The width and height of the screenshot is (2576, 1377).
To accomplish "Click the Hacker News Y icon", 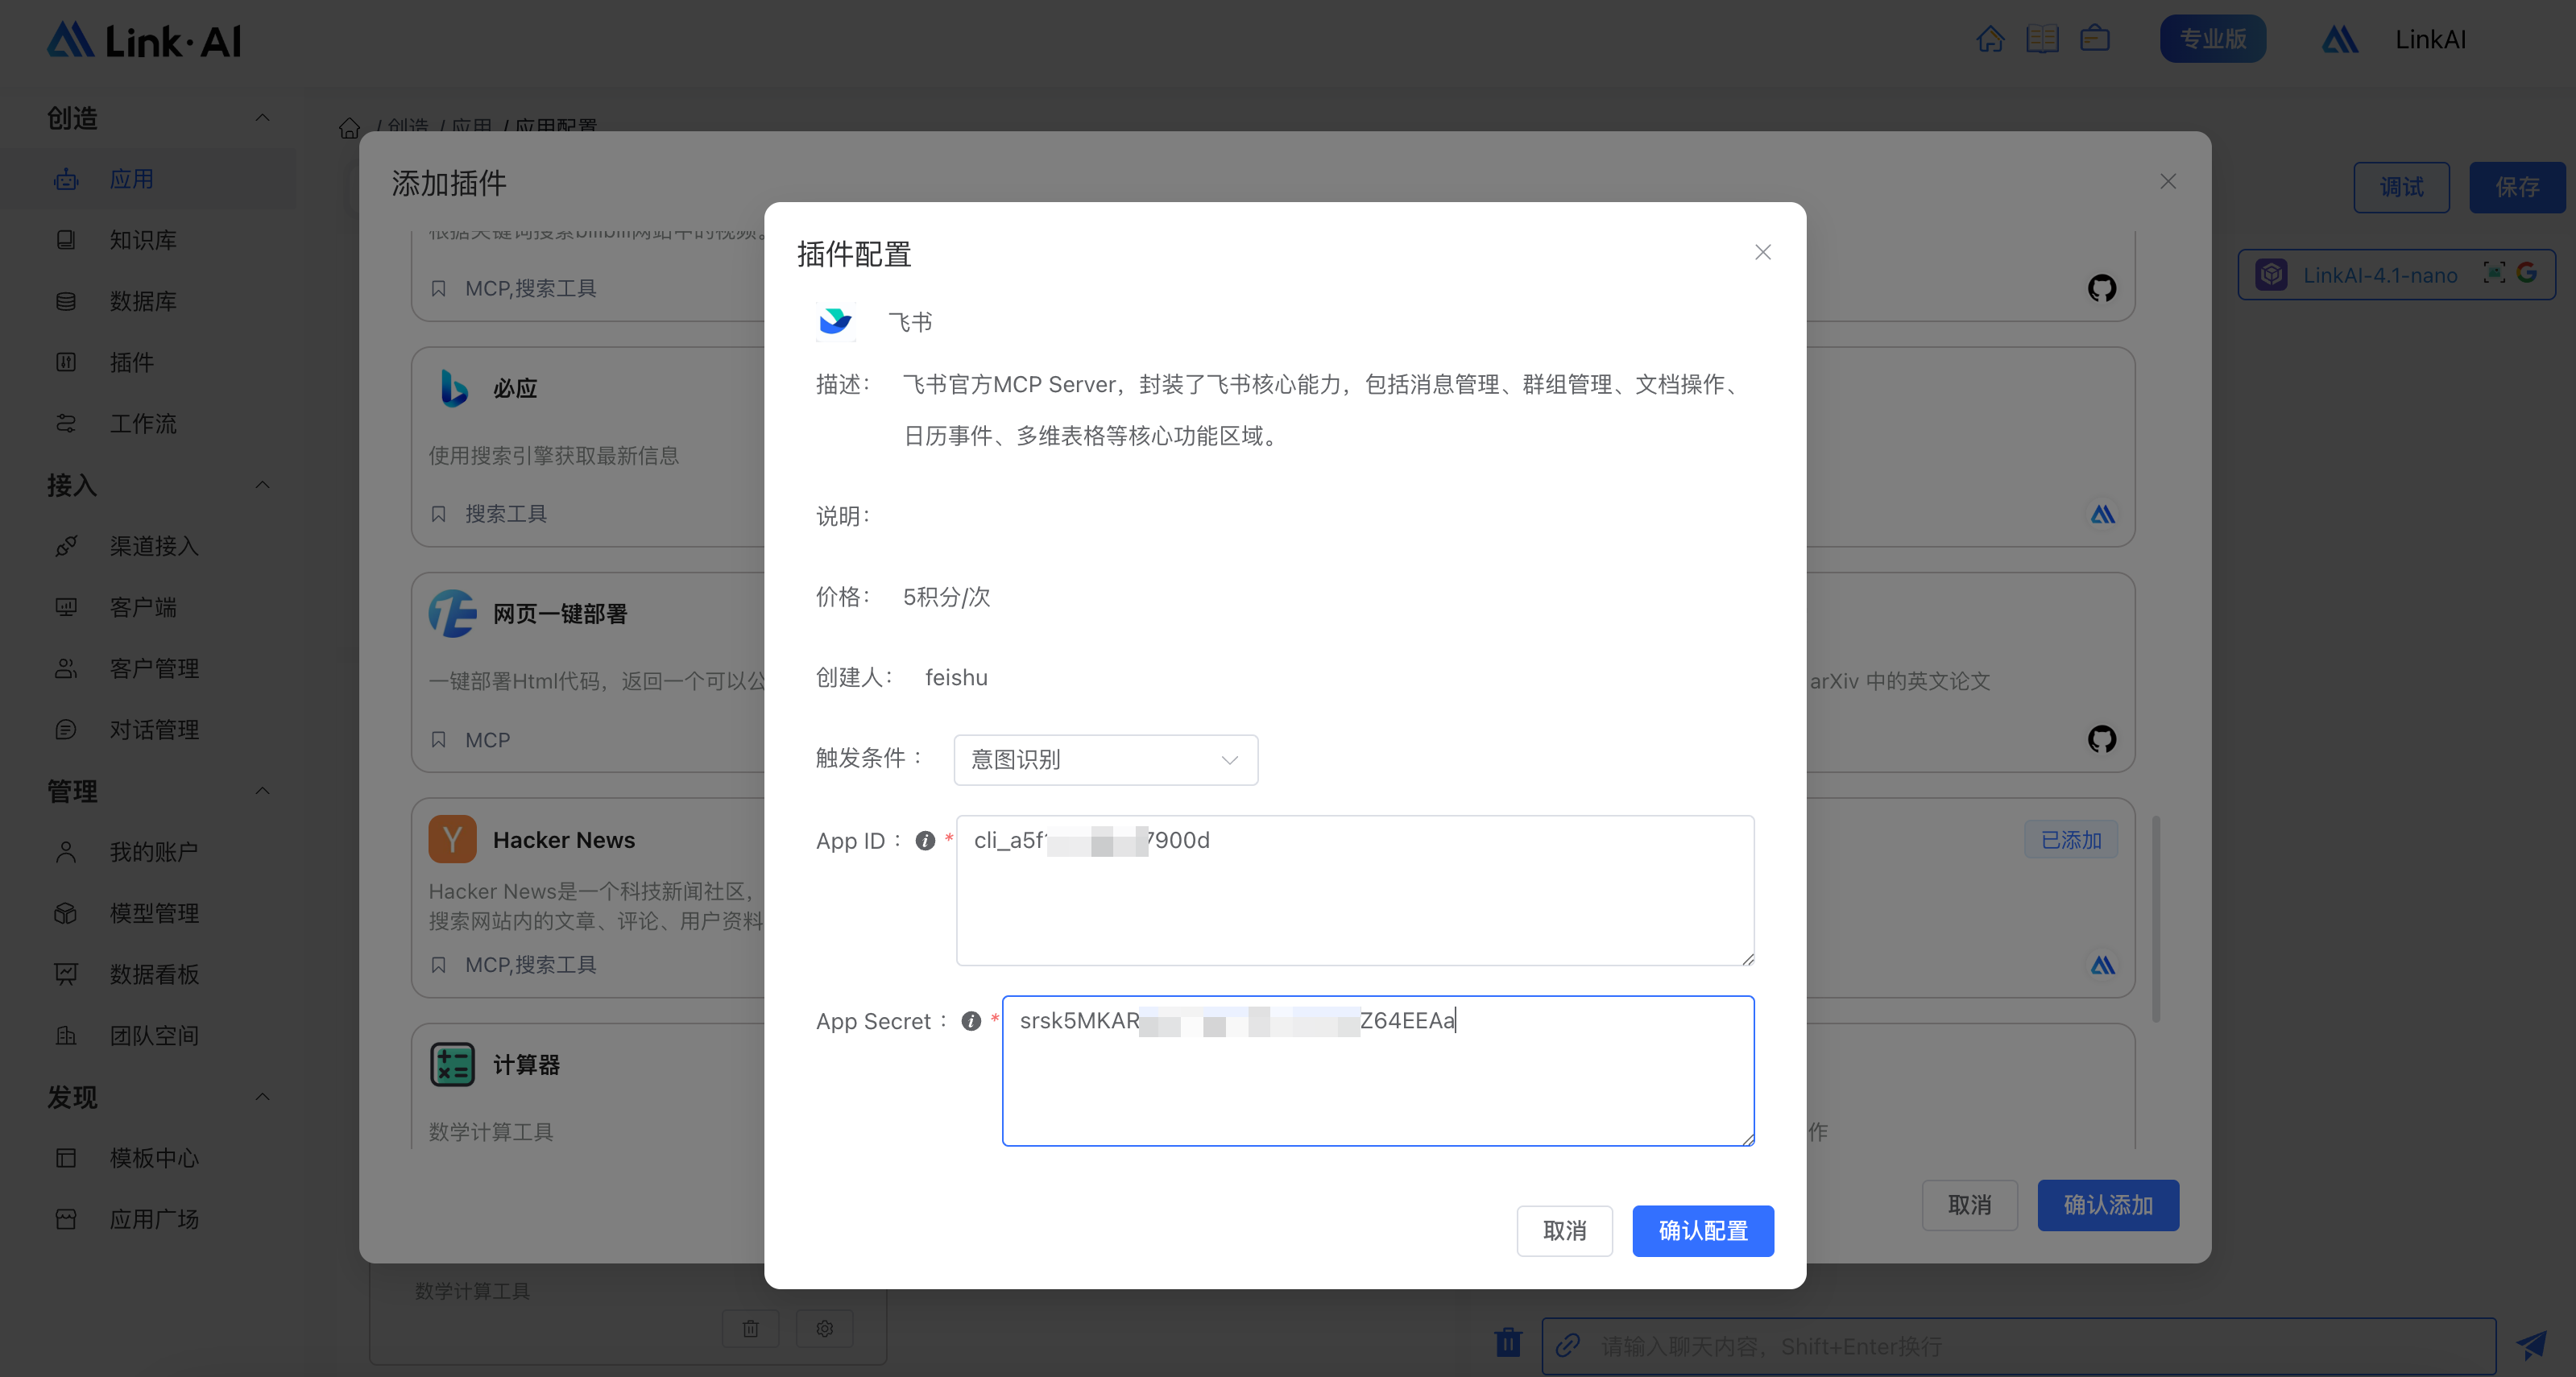I will (452, 839).
